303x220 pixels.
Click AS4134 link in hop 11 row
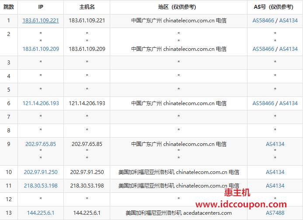pos(275,186)
